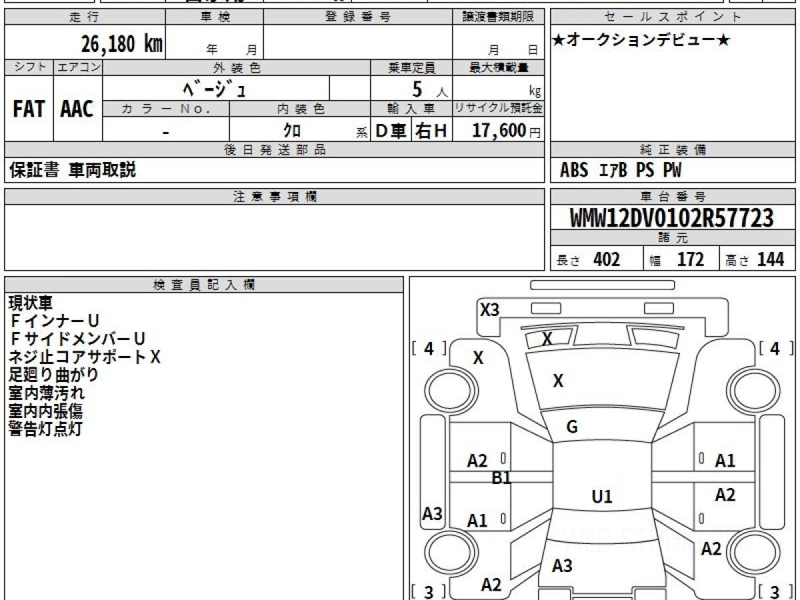The width and height of the screenshot is (800, 600).
Task: Click the 輸入車 header cell
Action: [411, 109]
